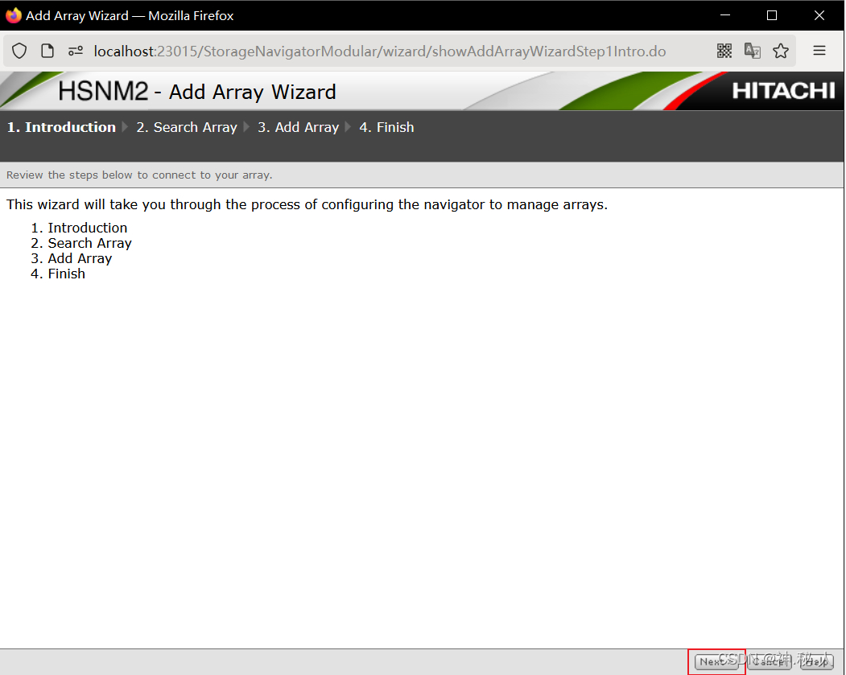Image resolution: width=846 pixels, height=675 pixels.
Task: Open the Firefox hamburger menu
Action: pyautogui.click(x=819, y=51)
